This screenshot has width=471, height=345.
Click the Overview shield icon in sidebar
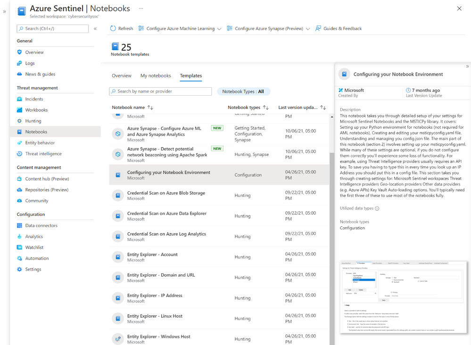point(19,52)
